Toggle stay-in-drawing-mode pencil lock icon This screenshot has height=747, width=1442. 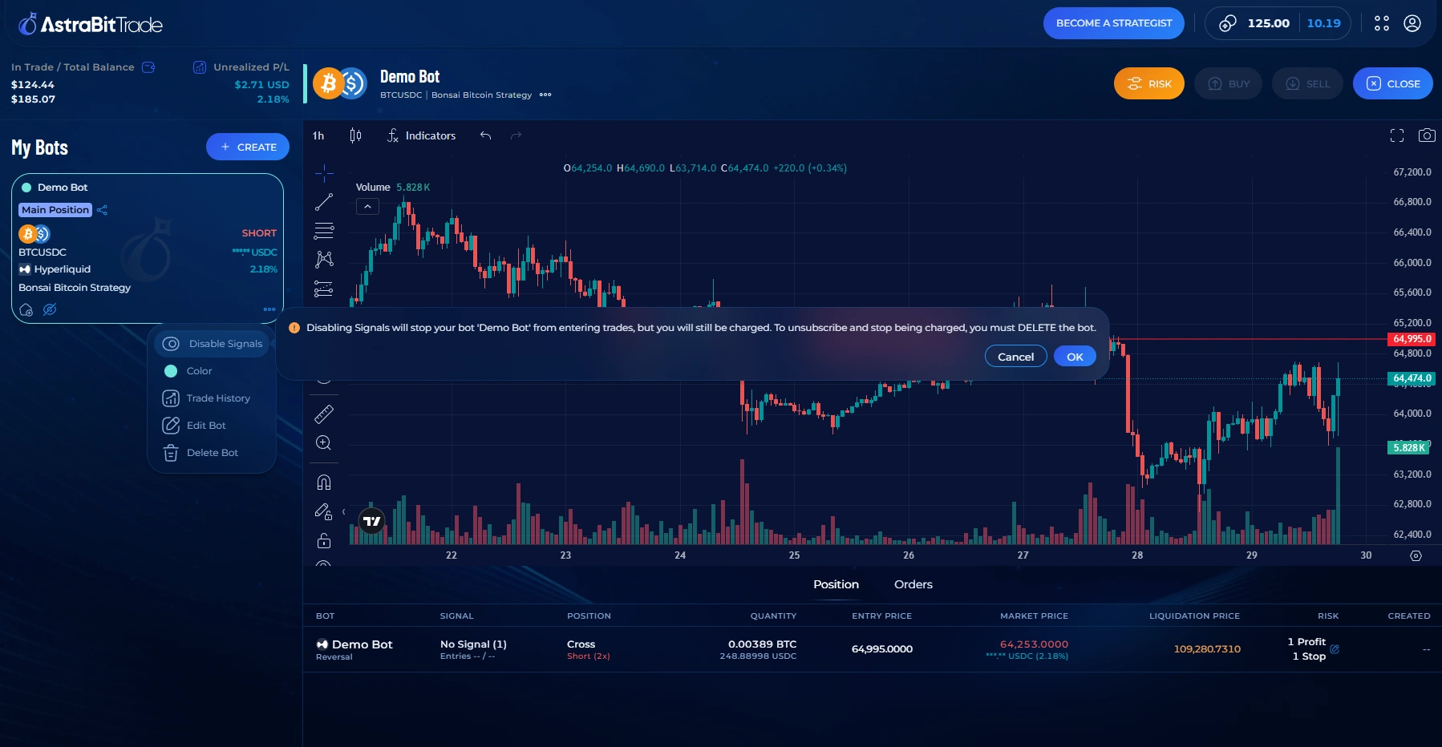[324, 511]
